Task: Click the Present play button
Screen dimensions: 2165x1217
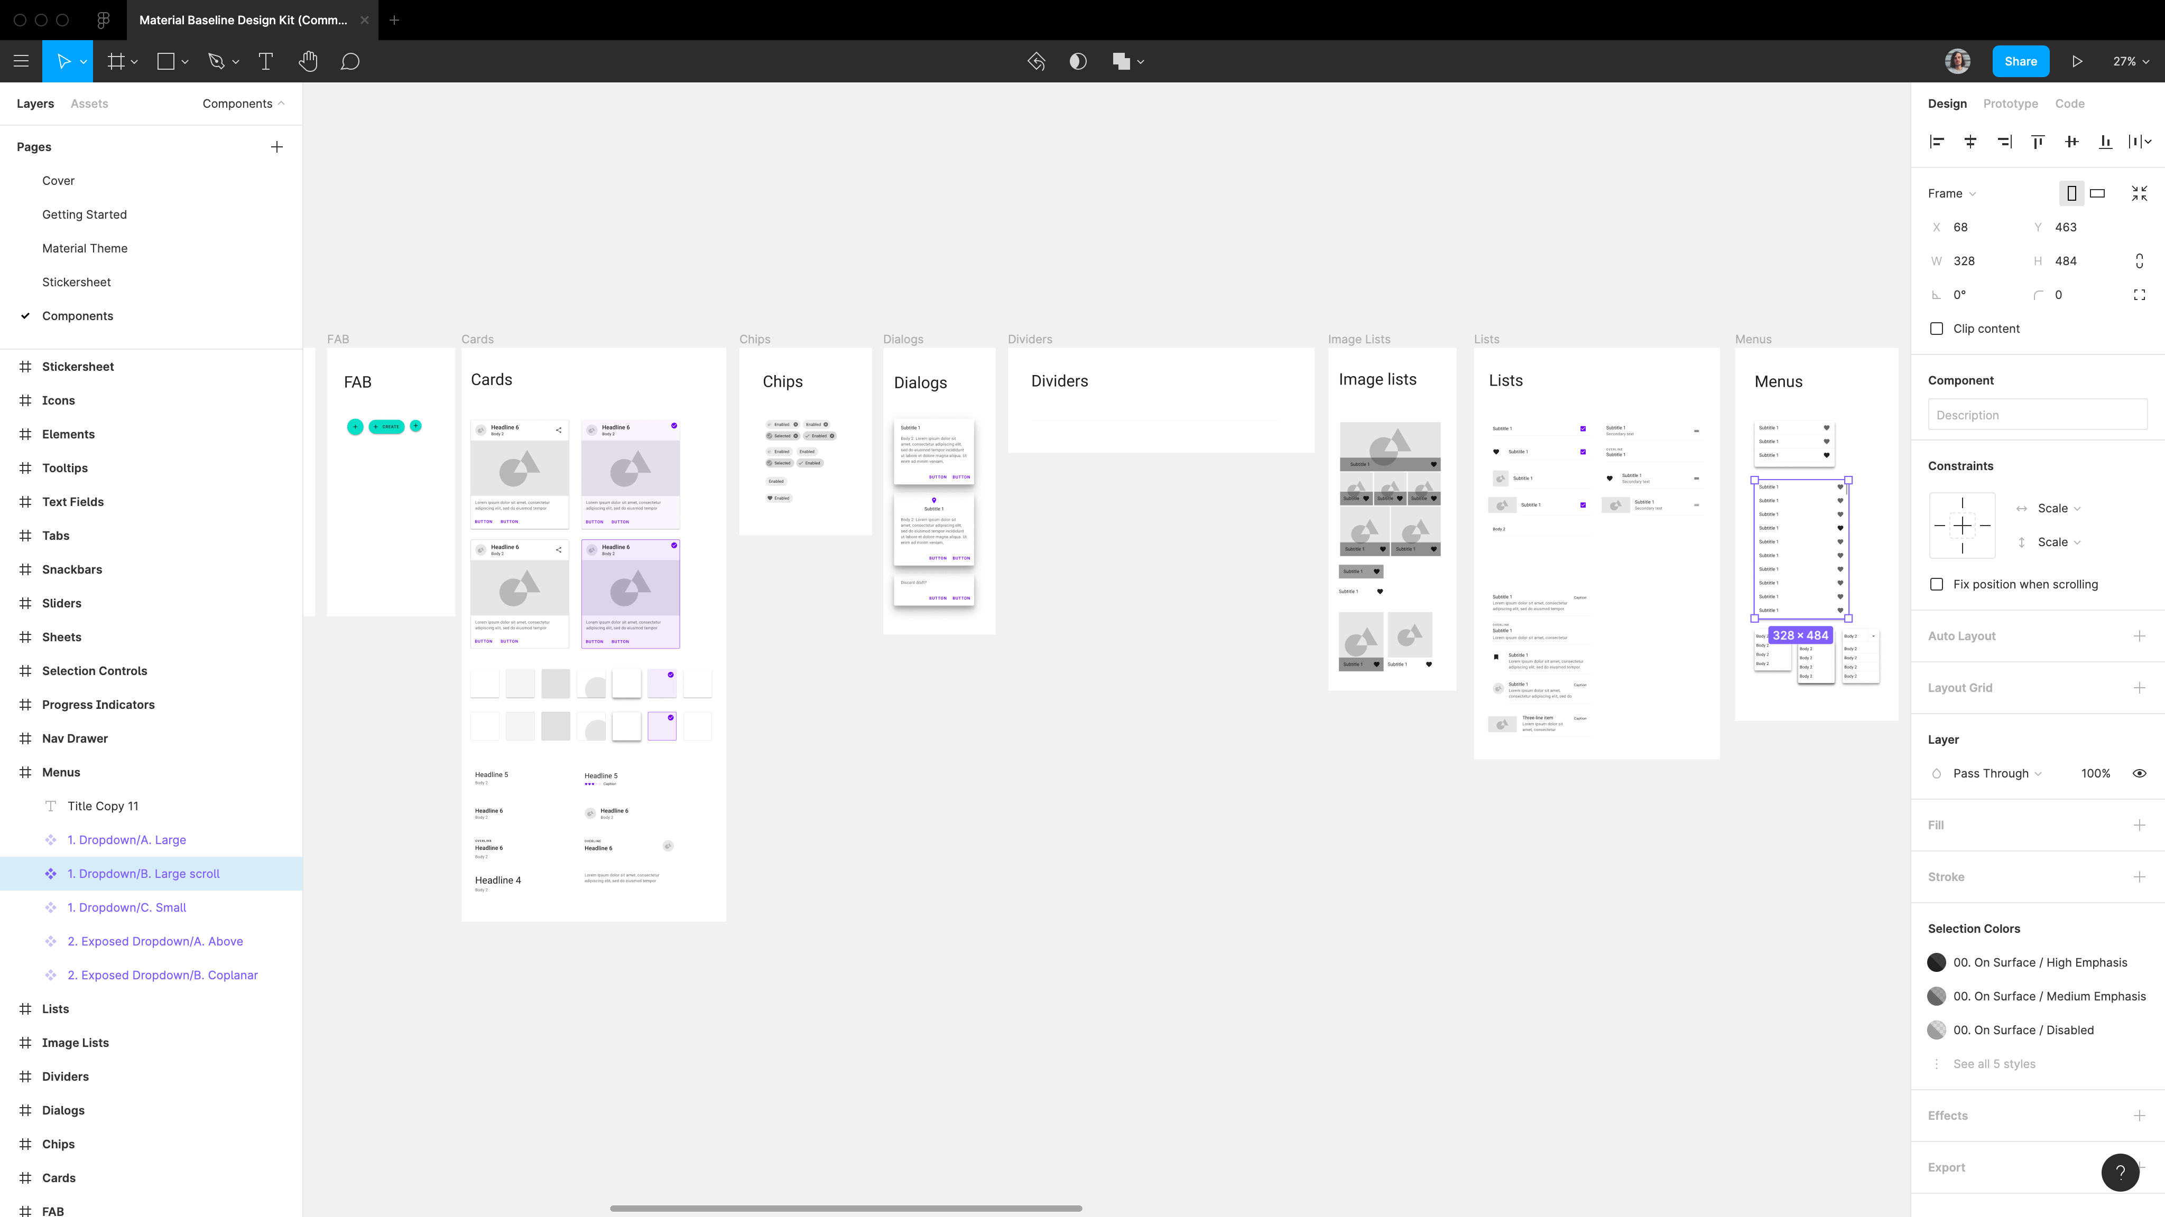Action: pyautogui.click(x=2077, y=61)
